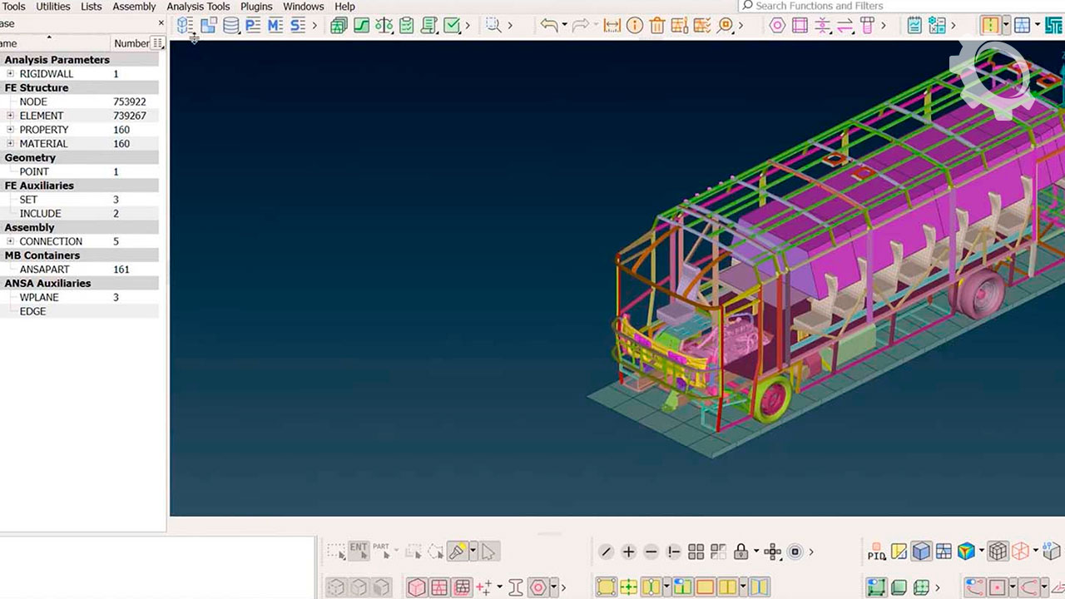Open the Info icon in toolbar
This screenshot has height=599, width=1065.
635,25
